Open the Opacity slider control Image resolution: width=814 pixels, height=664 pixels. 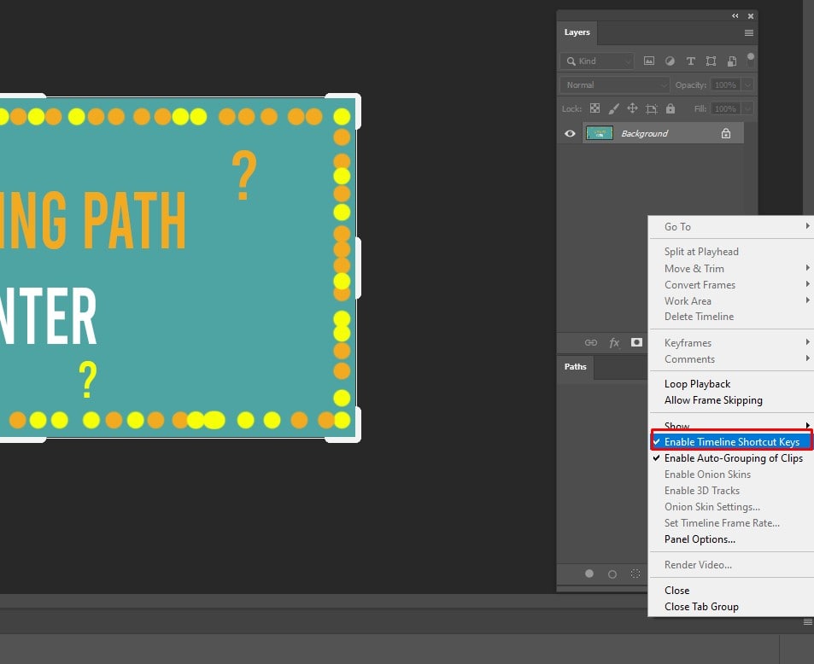click(x=747, y=84)
